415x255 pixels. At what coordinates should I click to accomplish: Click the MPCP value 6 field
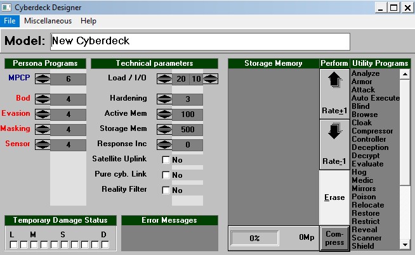pos(69,78)
